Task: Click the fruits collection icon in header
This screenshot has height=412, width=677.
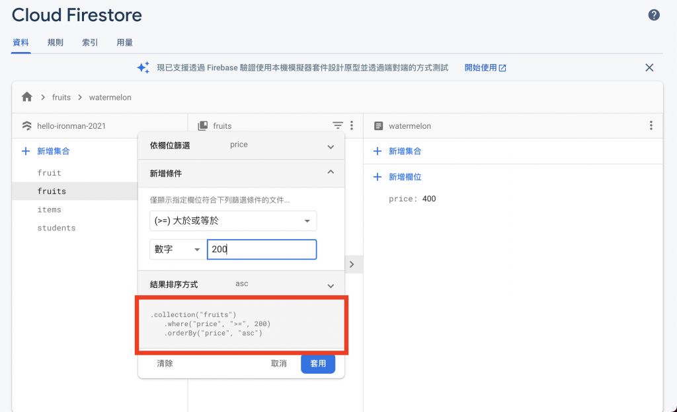Action: click(202, 126)
